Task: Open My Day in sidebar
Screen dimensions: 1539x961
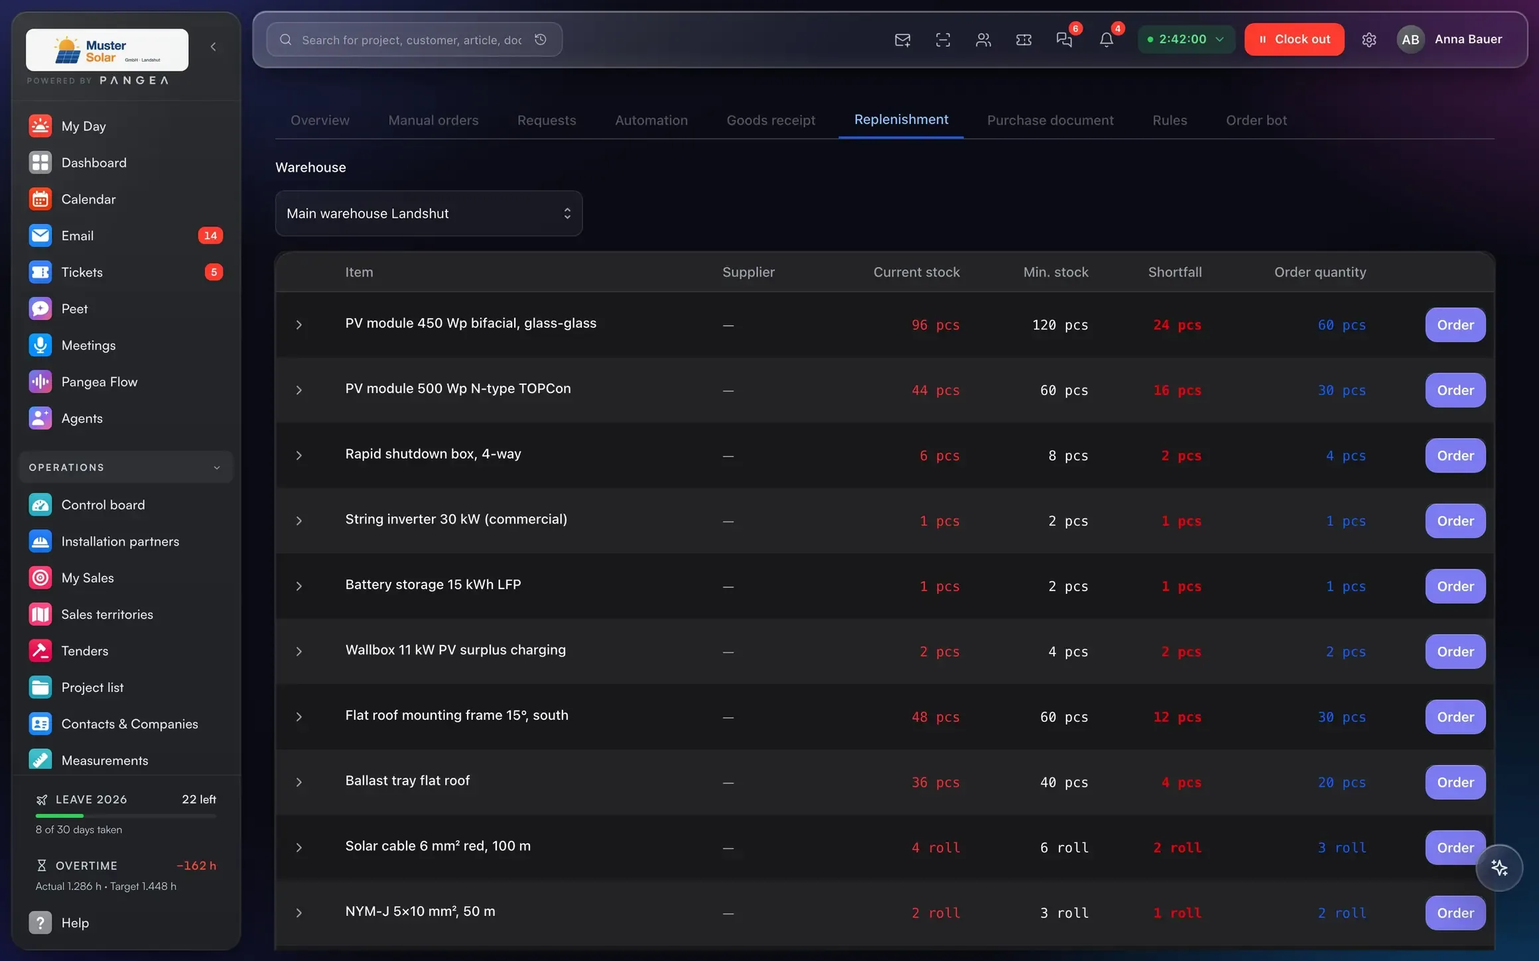Action: point(126,126)
